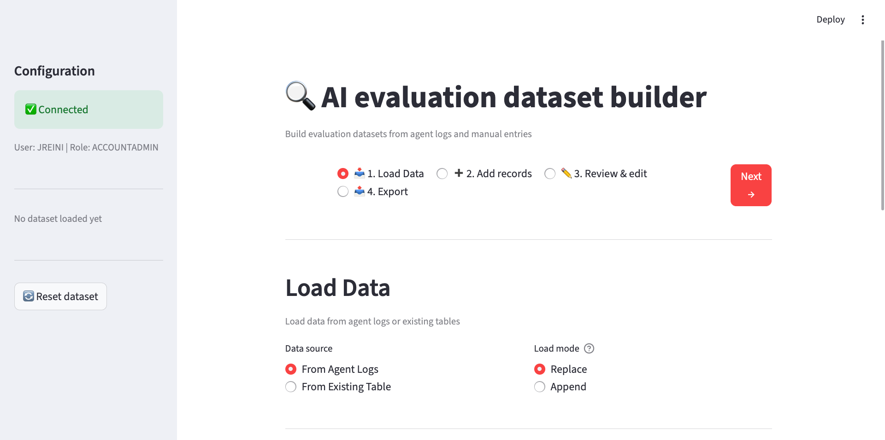The height and width of the screenshot is (440, 885).
Task: Click the plus icon beside Add records
Action: [458, 173]
